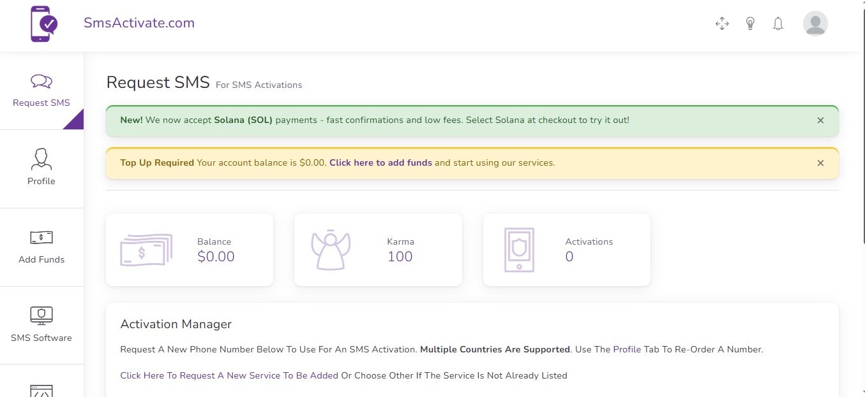
Task: Go to Add Funds sidebar tab
Action: (x=41, y=247)
